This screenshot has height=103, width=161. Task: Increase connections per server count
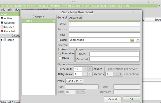click(x=120, y=74)
